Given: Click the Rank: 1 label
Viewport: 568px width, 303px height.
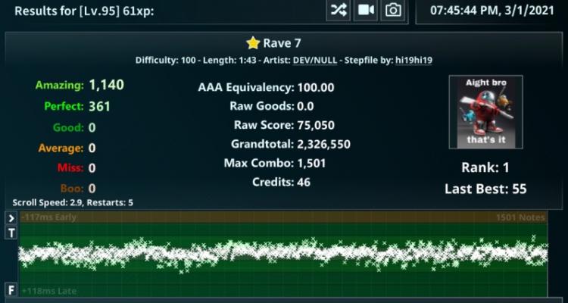Looking at the screenshot, I should click(x=485, y=167).
